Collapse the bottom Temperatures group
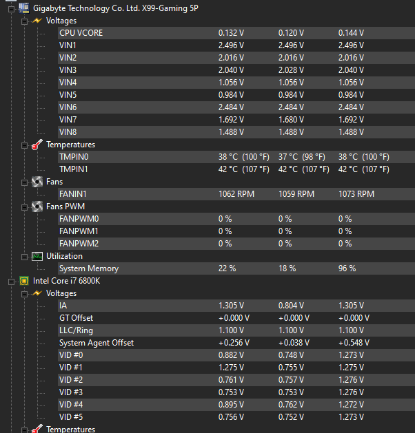415x433 pixels. pyautogui.click(x=24, y=430)
